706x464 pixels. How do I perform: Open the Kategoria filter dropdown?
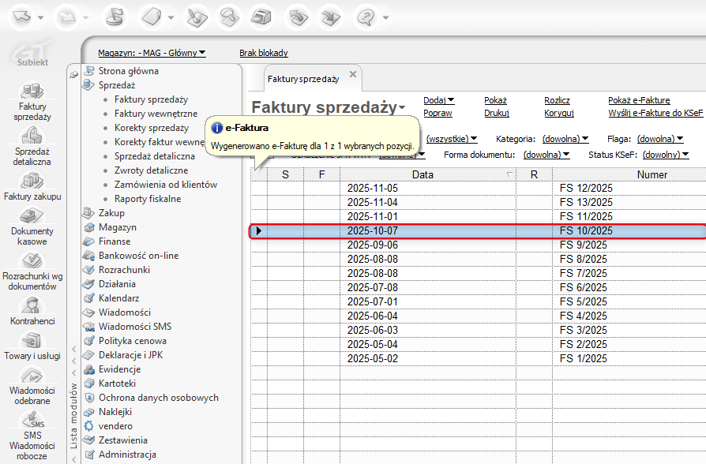coord(565,139)
